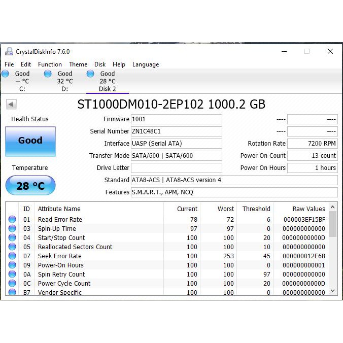Screen dimensions: 343x343
Task: Select the Spin Retry Count row text
Action: 61,275
